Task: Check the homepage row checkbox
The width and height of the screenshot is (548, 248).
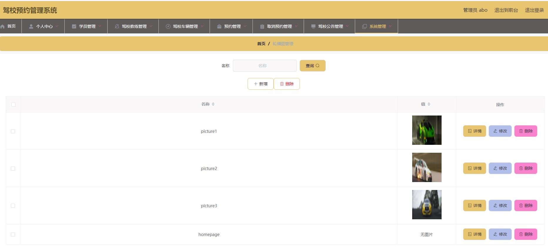Action: (x=13, y=235)
